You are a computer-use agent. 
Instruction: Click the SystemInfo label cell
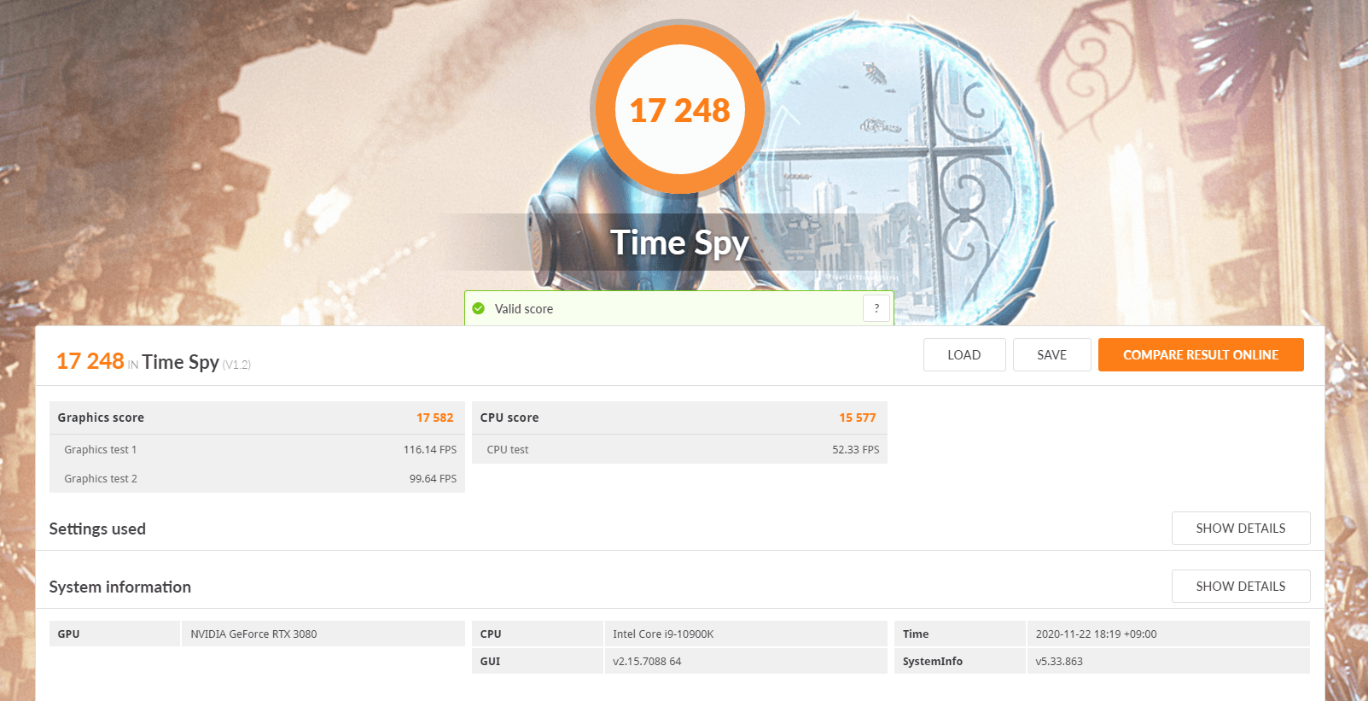coord(960,661)
